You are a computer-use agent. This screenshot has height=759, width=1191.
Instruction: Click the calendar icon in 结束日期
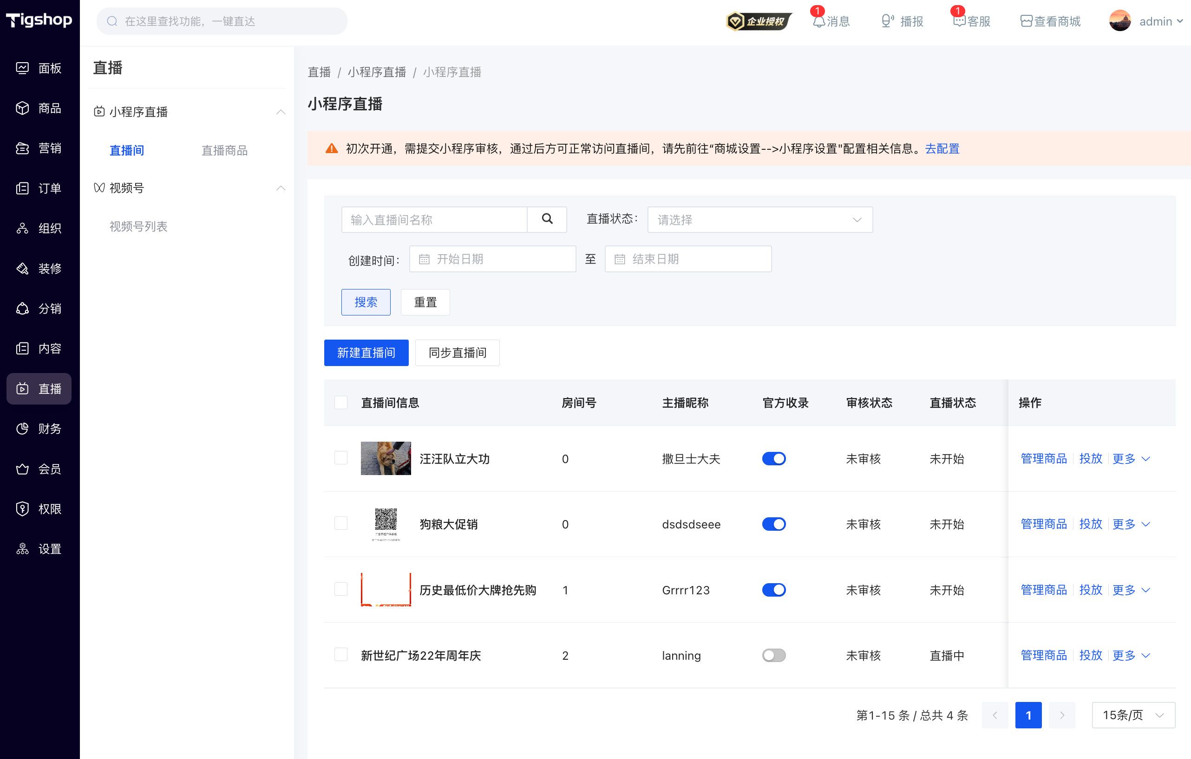pyautogui.click(x=620, y=259)
